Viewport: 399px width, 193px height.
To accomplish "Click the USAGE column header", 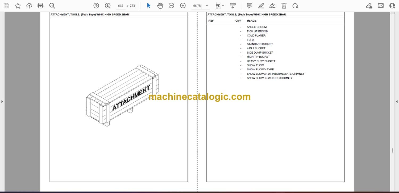I will [x=252, y=21].
